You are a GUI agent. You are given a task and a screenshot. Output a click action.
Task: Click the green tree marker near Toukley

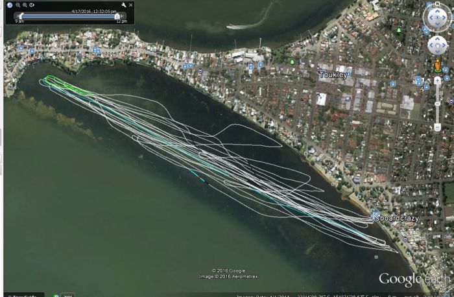[293, 62]
